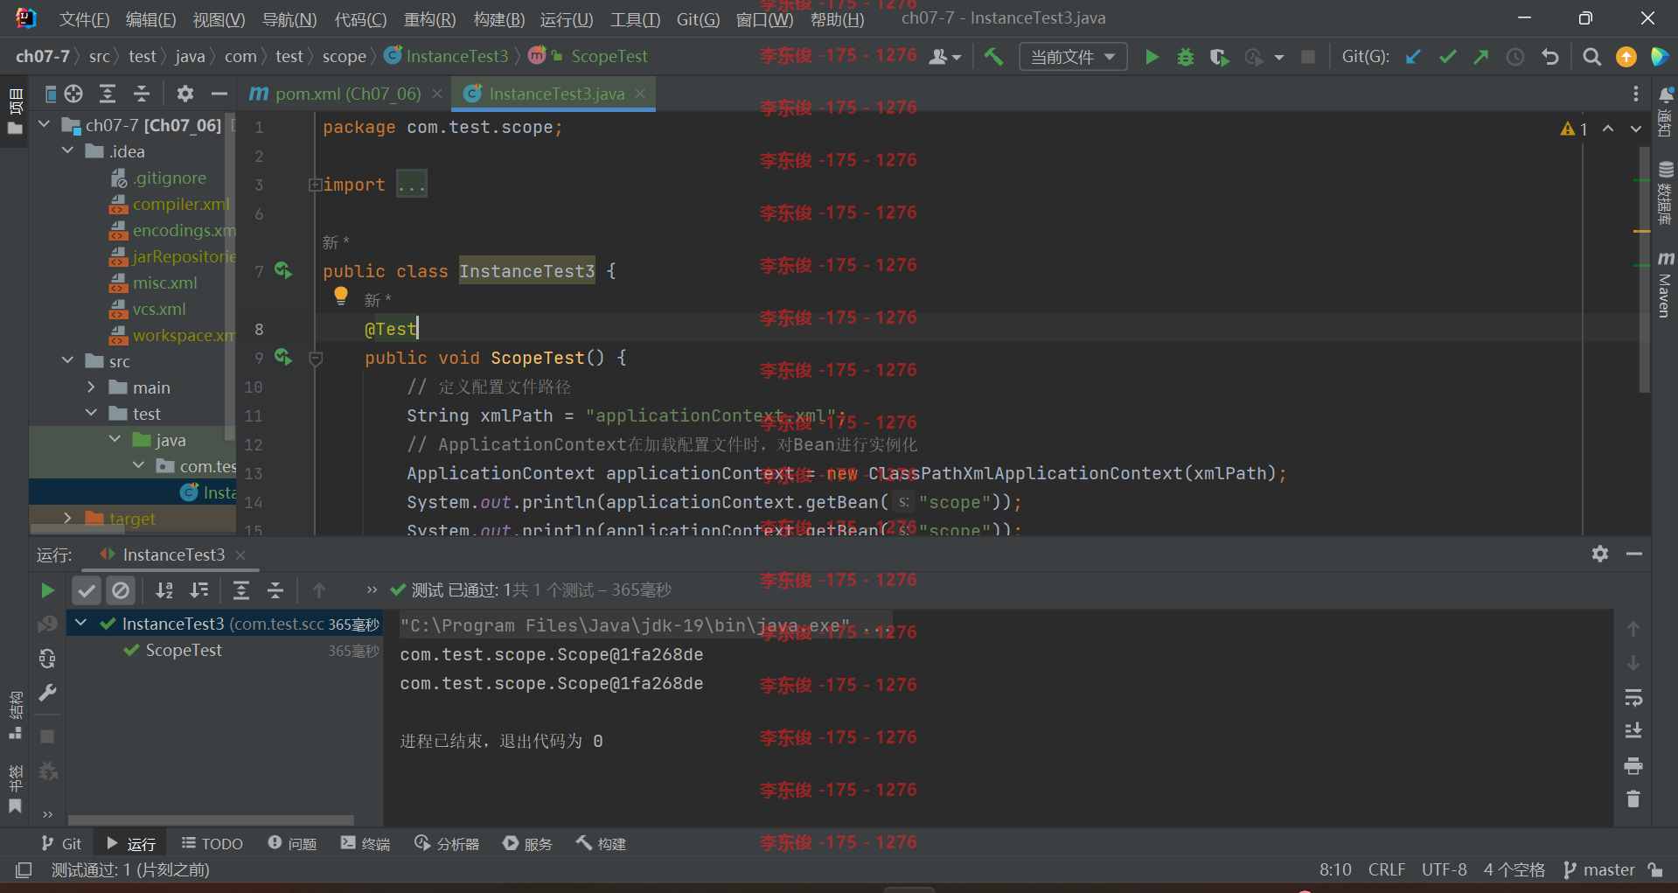
Task: Open run configuration dropdown 当前文件
Action: click(x=1073, y=57)
